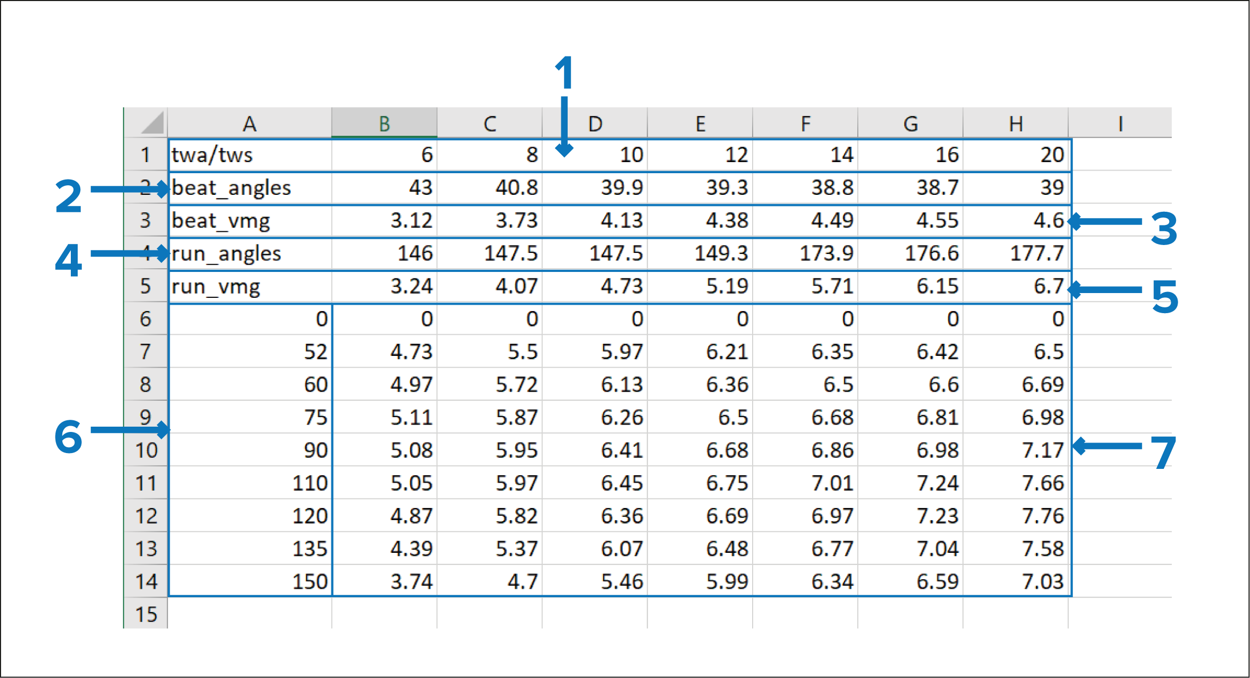Select empty column I header

point(1119,124)
